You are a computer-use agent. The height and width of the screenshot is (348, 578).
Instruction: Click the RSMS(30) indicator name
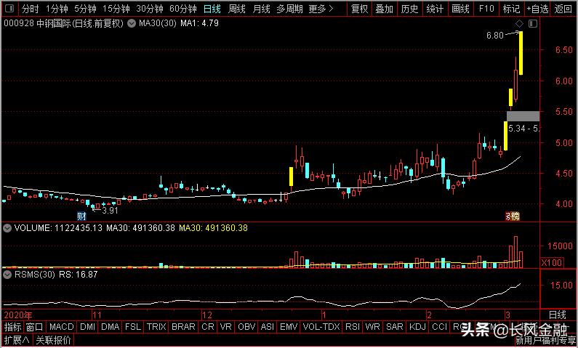point(35,275)
